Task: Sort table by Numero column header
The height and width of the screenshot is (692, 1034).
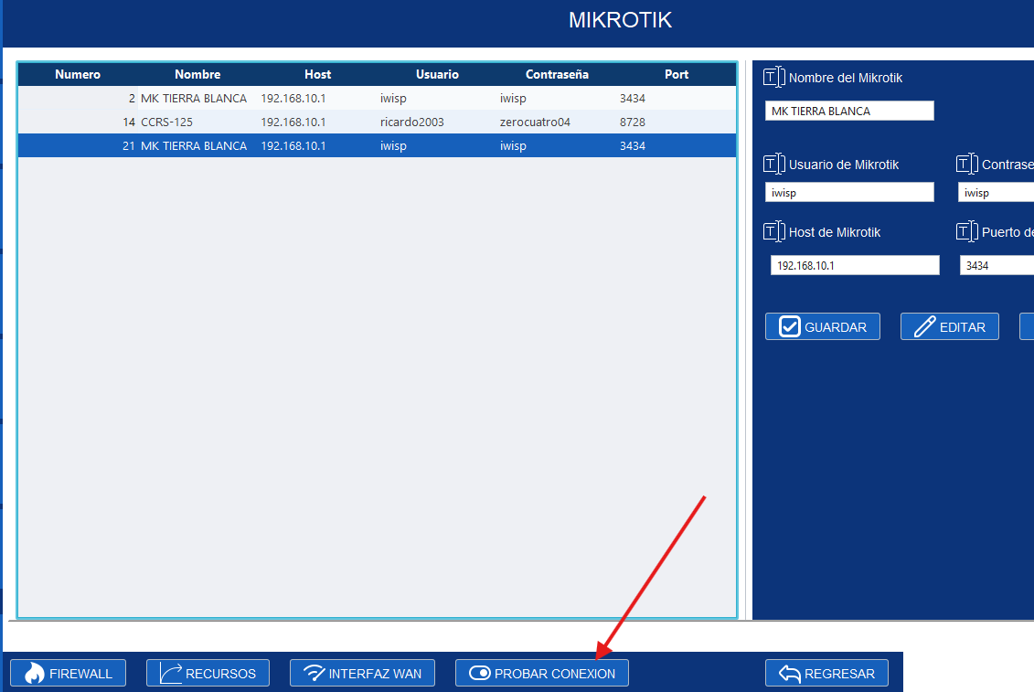Action: coord(78,75)
